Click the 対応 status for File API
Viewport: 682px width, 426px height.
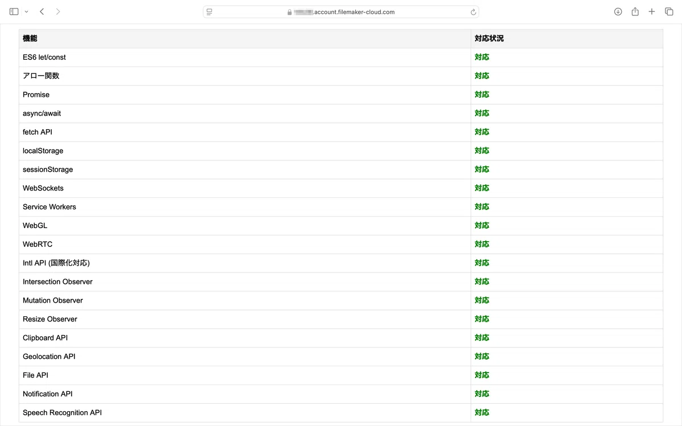coord(482,375)
